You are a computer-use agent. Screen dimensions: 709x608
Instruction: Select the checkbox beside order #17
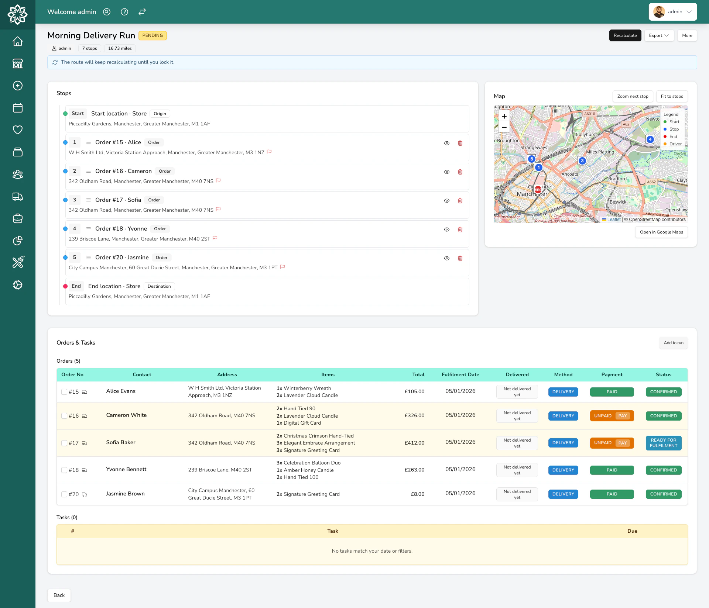click(64, 443)
